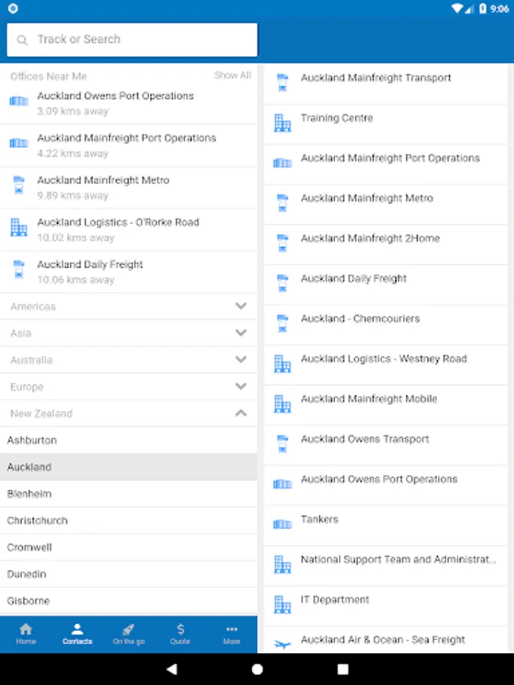Open IT Department office name
The image size is (514, 685).
point(335,600)
